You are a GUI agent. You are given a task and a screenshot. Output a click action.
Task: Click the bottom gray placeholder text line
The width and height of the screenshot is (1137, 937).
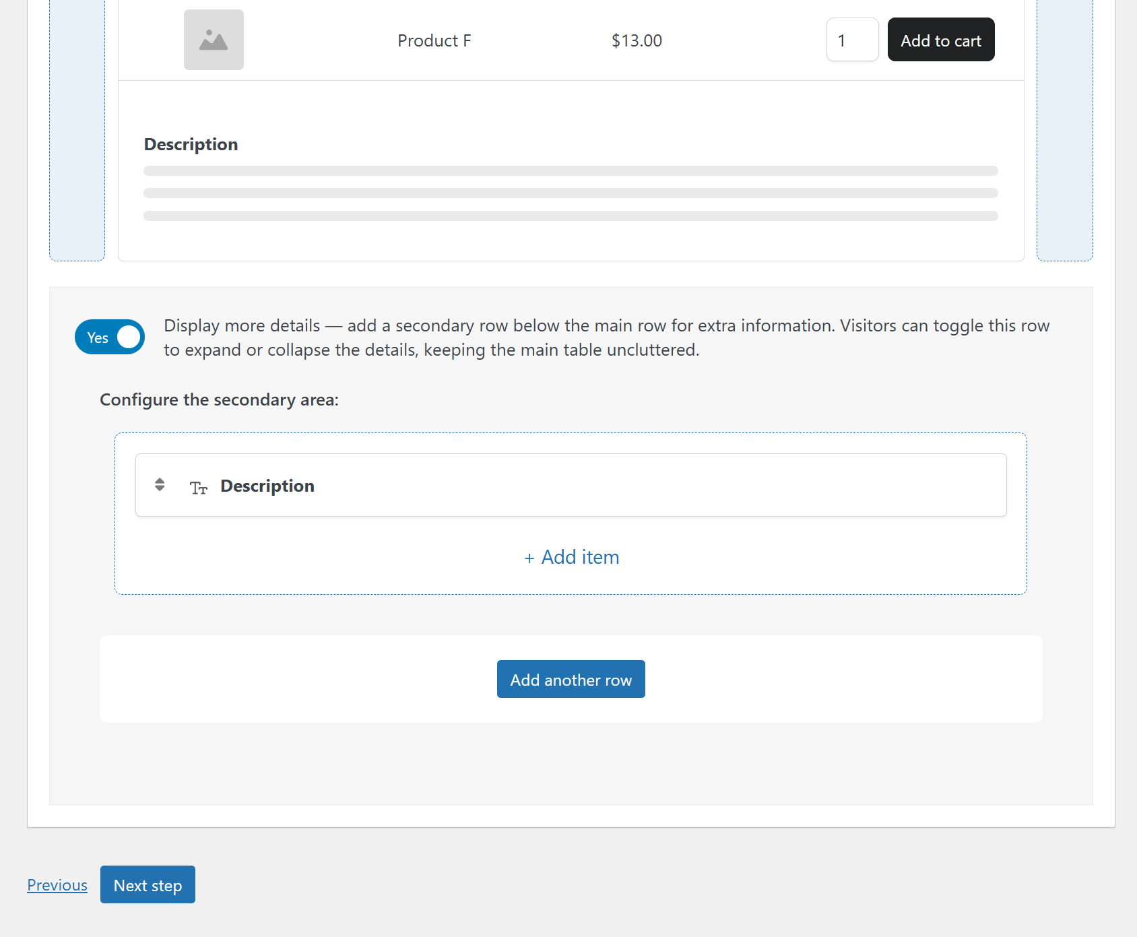pyautogui.click(x=571, y=216)
